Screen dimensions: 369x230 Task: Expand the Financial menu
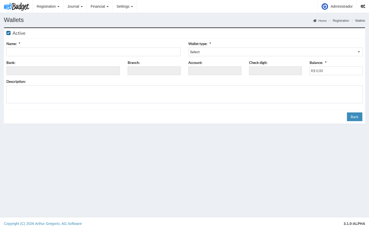coord(99,6)
